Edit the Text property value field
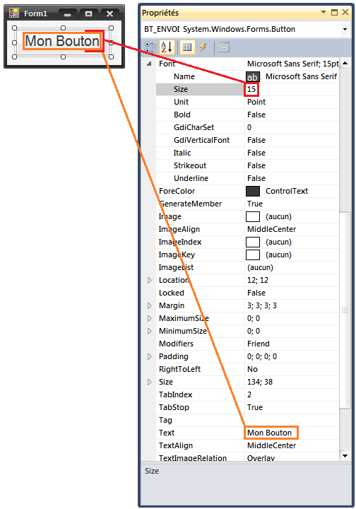The width and height of the screenshot is (356, 509). [292, 433]
